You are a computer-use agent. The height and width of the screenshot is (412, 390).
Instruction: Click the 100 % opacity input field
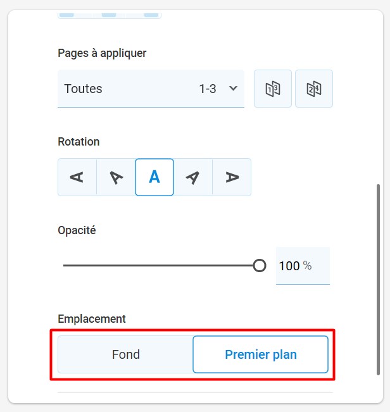pyautogui.click(x=303, y=266)
